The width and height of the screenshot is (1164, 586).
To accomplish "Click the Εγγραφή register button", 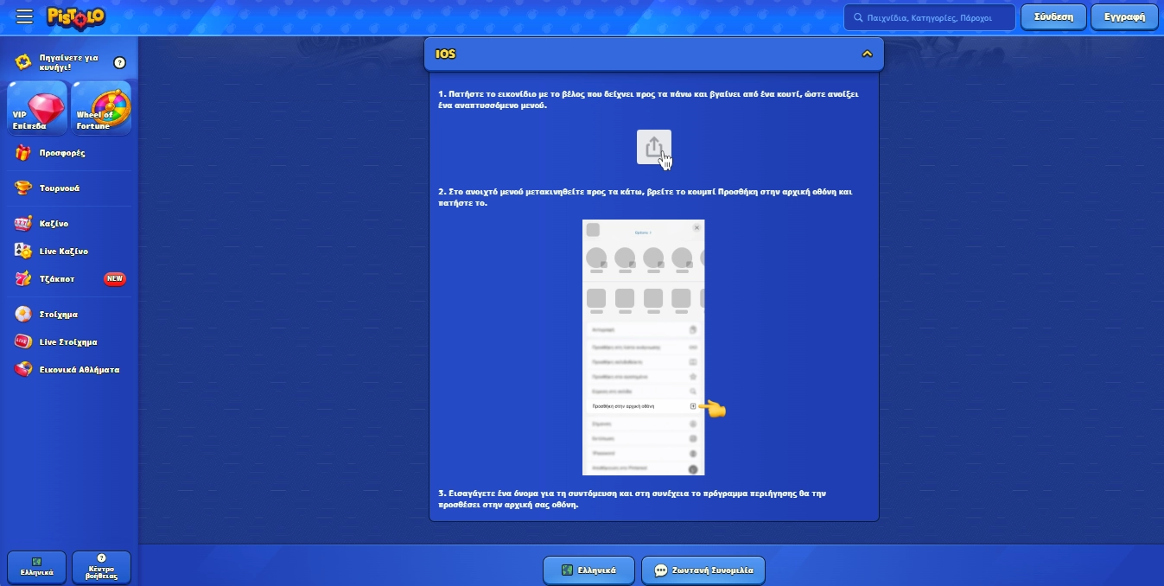I will point(1124,17).
